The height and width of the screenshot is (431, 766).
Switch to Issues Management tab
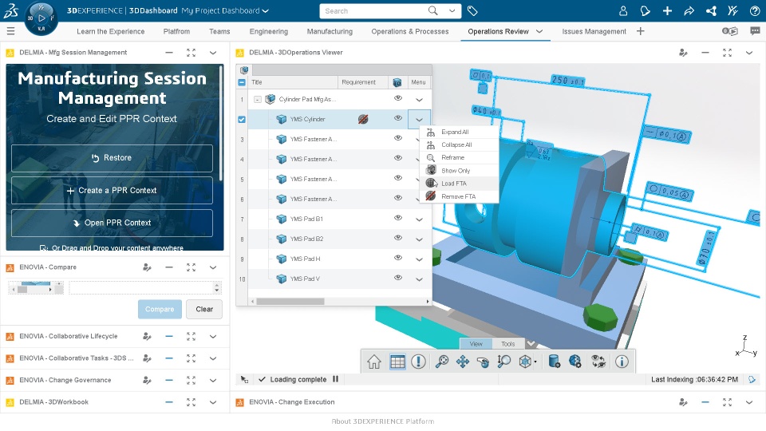594,31
